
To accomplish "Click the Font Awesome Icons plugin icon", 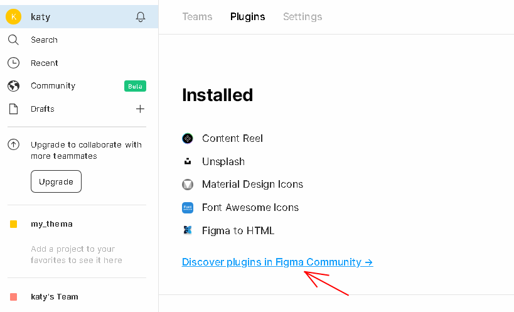I will click(x=188, y=208).
